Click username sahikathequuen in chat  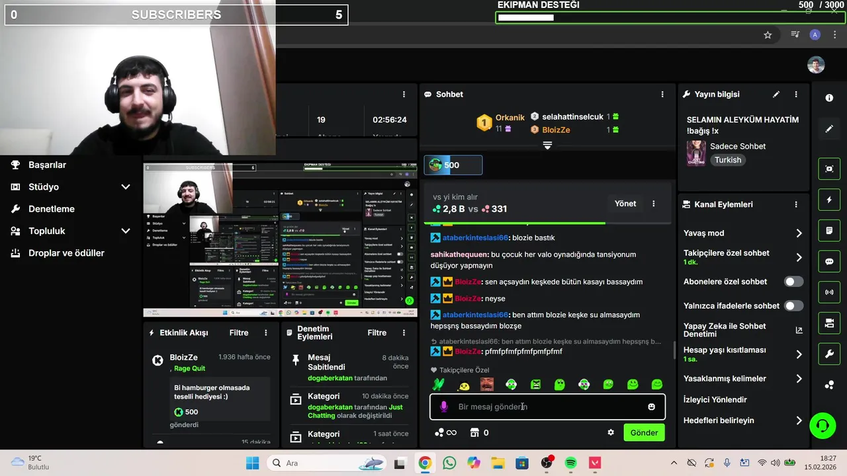pos(459,255)
